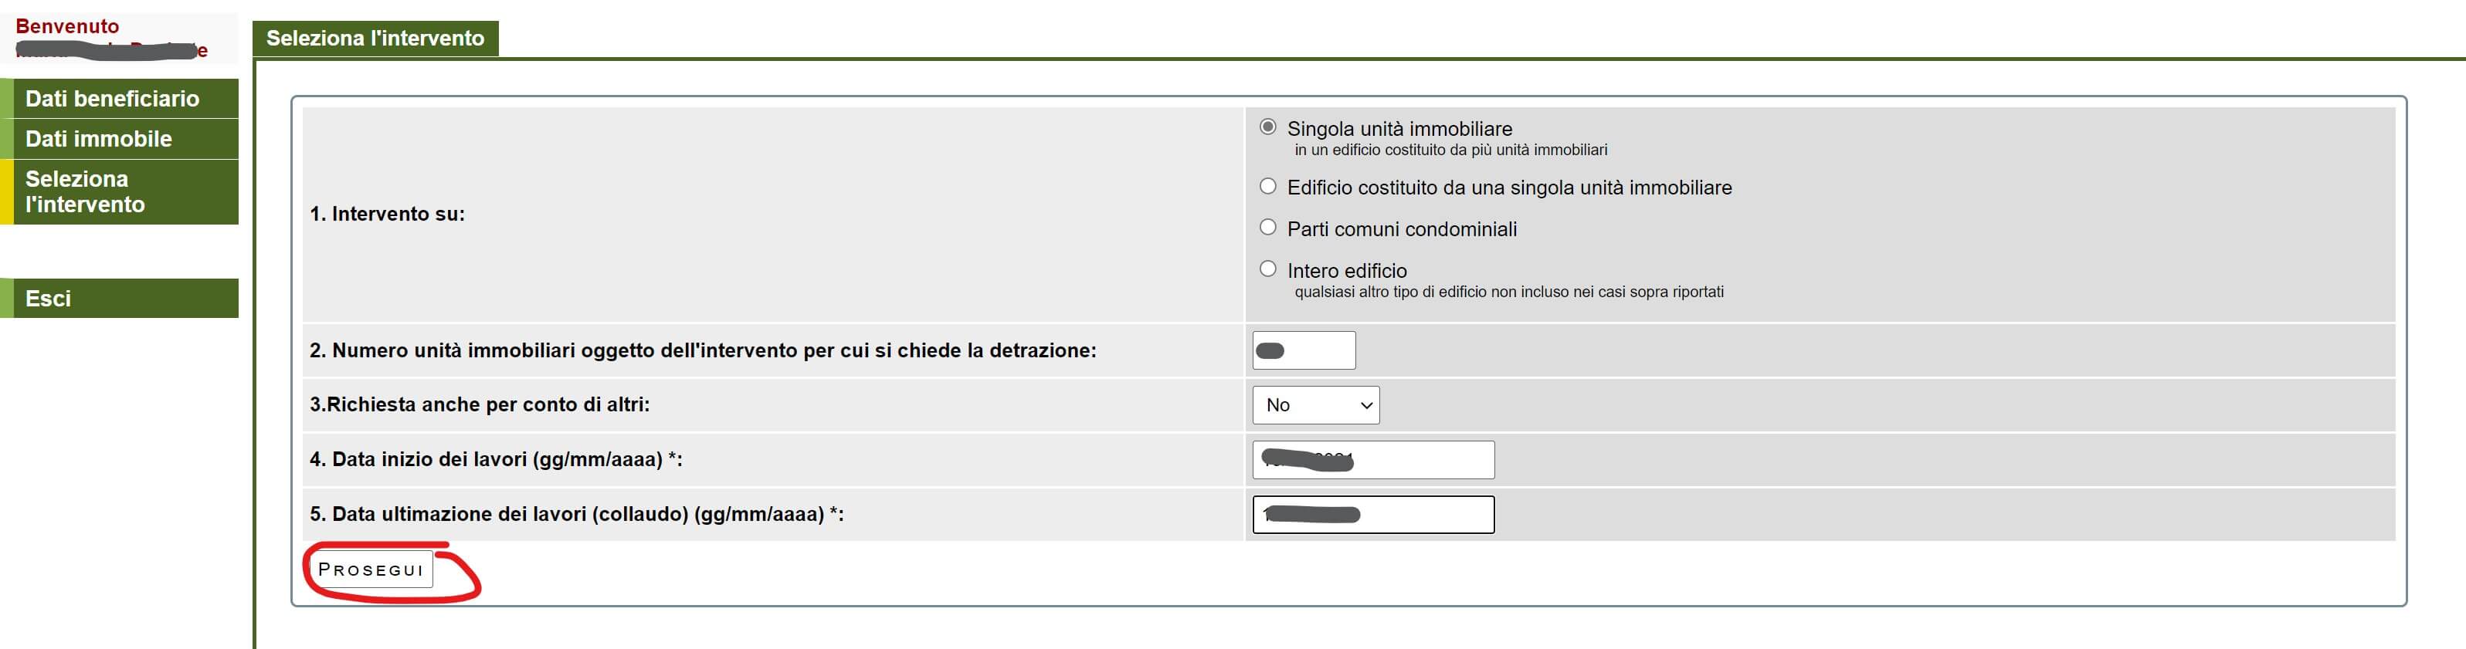This screenshot has width=2466, height=649.
Task: Open Seleziona l'intervento in the left sidebar
Action: (85, 191)
